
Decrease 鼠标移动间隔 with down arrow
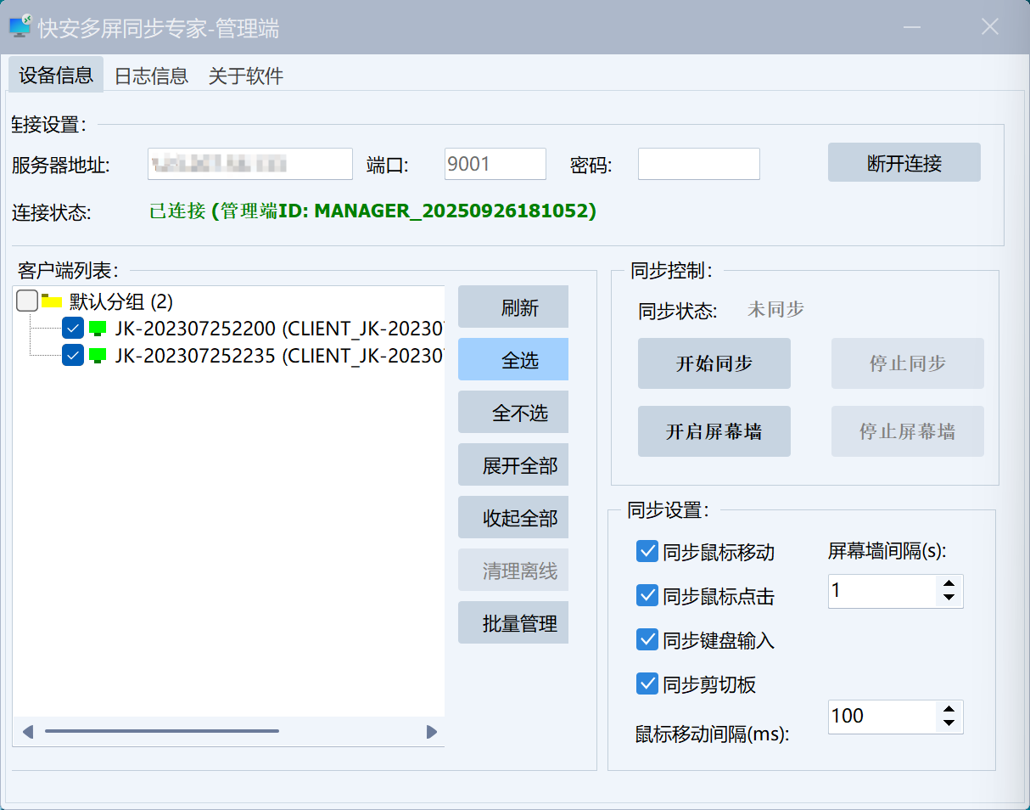click(x=949, y=724)
